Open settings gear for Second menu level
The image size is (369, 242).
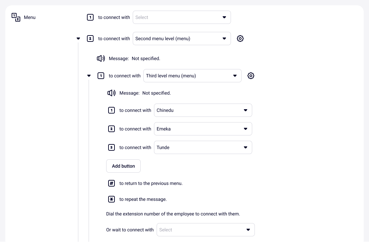(240, 39)
